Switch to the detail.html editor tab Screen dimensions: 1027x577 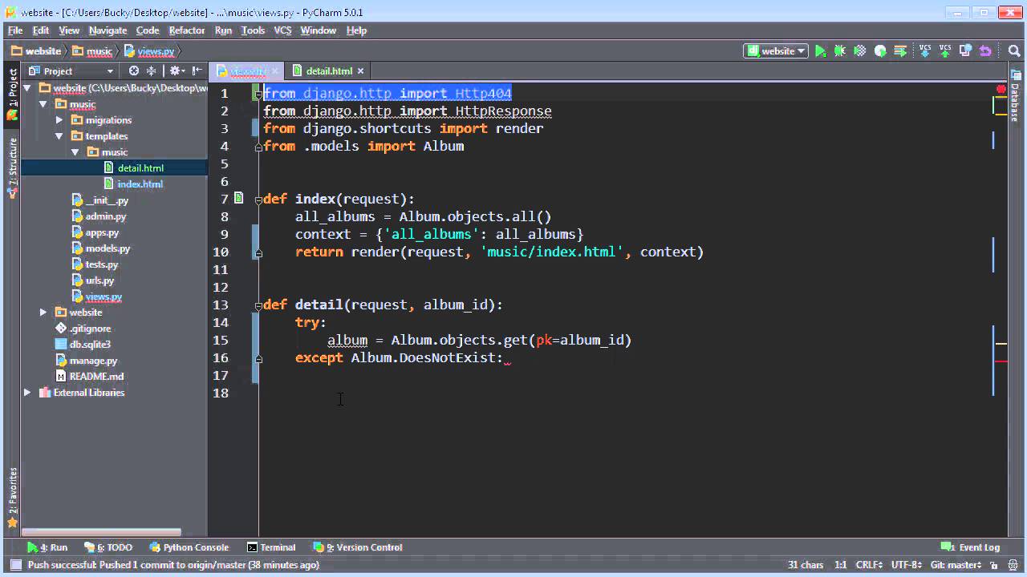[x=328, y=71]
